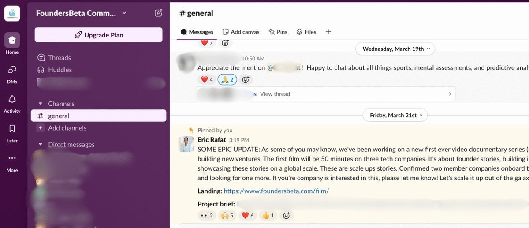Click the 10:50 AM message timestamp
The image size is (529, 228).
click(x=254, y=58)
